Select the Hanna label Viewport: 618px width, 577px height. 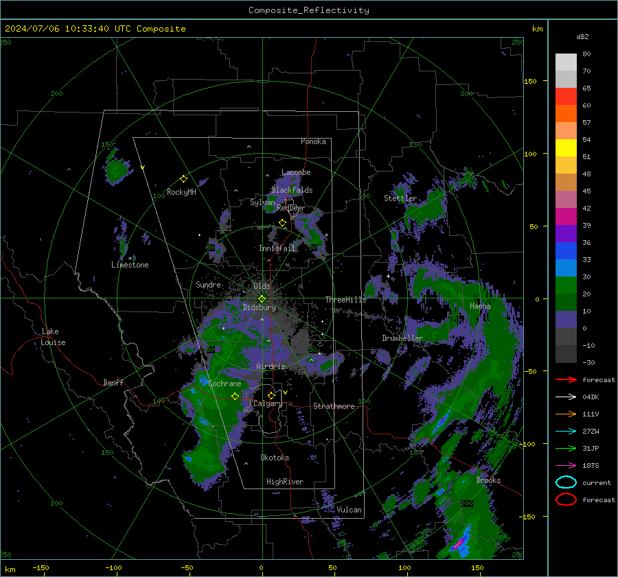(480, 306)
